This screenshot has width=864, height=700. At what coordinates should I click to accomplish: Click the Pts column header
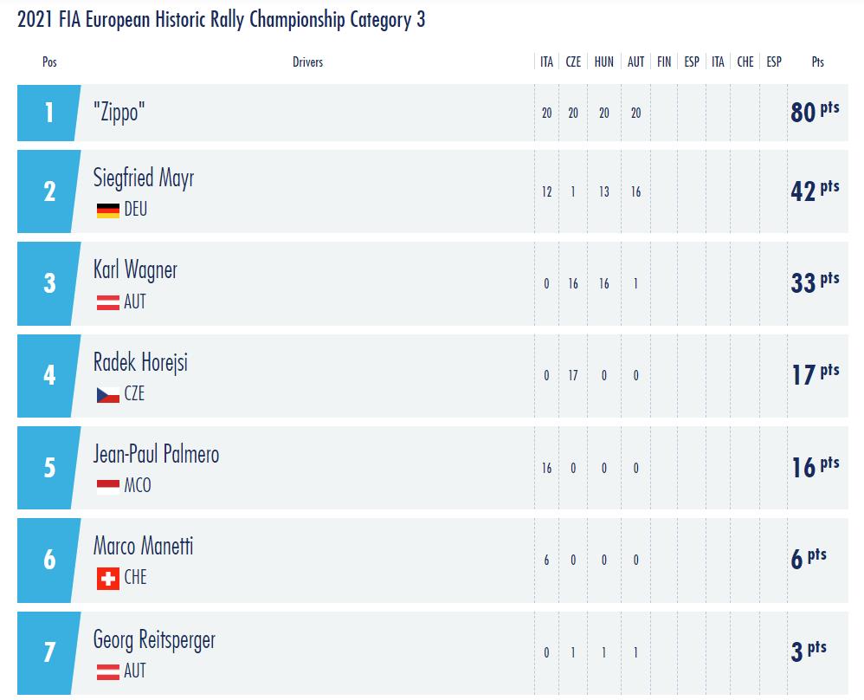tap(818, 62)
